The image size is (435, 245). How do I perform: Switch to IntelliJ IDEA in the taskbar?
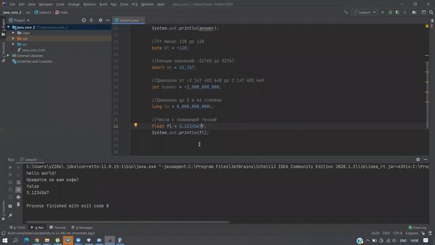[109, 240]
